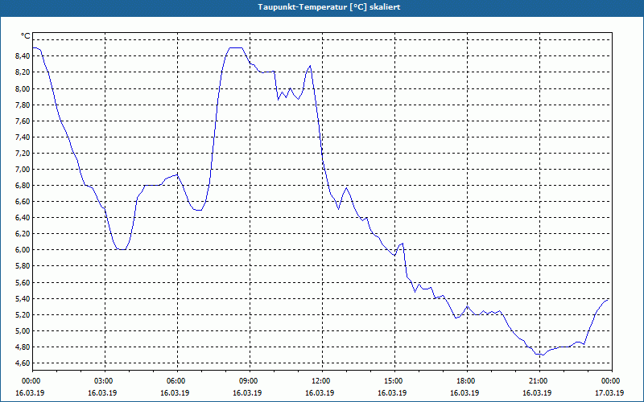Click the 17.03.19 date label
The height and width of the screenshot is (402, 644).
(609, 392)
